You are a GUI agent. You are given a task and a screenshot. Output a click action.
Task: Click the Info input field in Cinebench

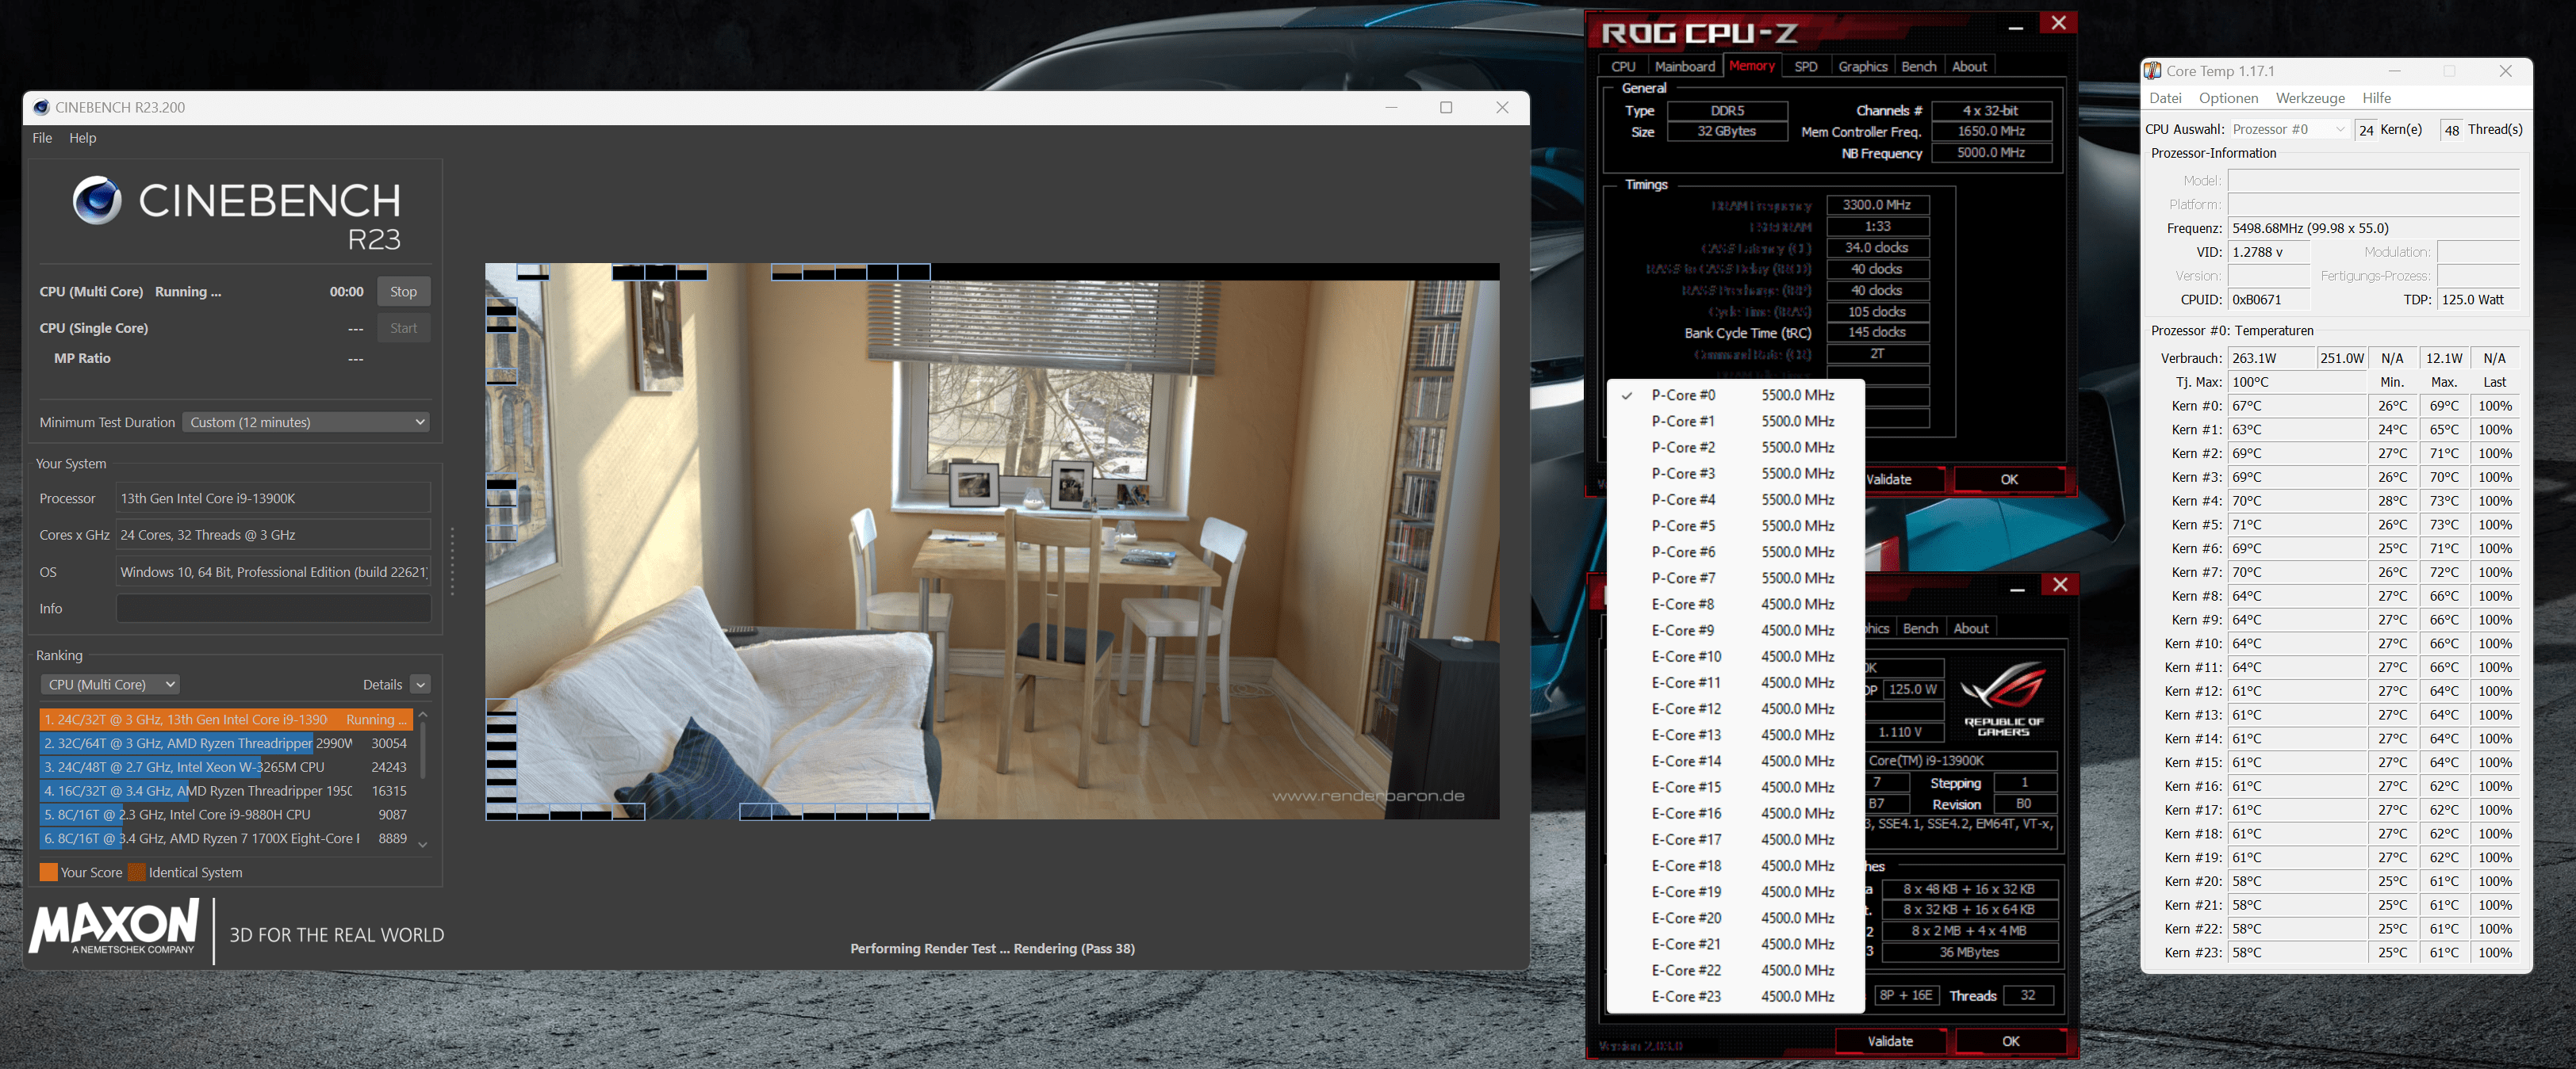click(273, 608)
